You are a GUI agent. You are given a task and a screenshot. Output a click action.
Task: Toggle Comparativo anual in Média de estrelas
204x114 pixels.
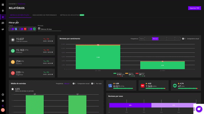pyautogui.click(x=74, y=83)
